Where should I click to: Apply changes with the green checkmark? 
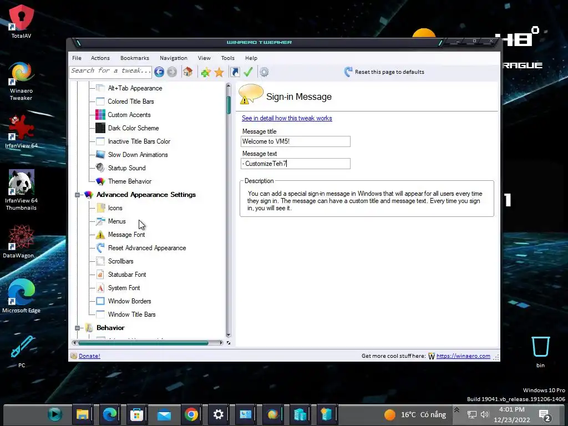pos(248,72)
